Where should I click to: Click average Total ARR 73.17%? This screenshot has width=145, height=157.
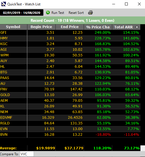pos(132,148)
